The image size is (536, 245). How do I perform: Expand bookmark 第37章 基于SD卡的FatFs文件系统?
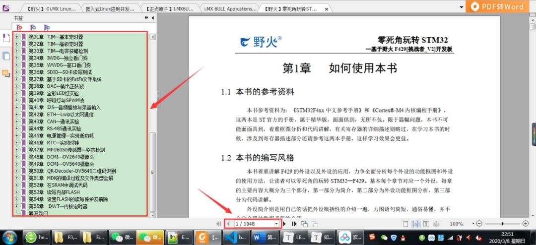[x=16, y=79]
